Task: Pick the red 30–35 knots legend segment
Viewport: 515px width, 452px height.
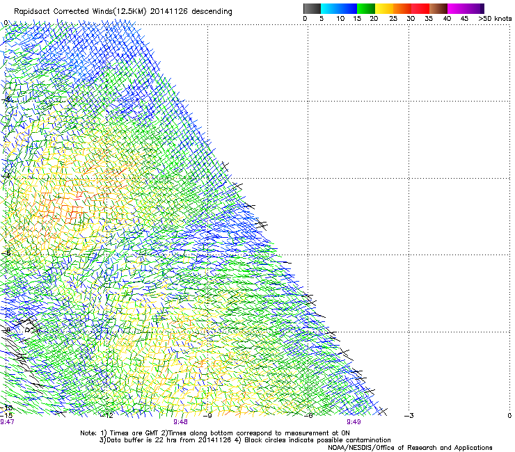Action: pos(420,8)
